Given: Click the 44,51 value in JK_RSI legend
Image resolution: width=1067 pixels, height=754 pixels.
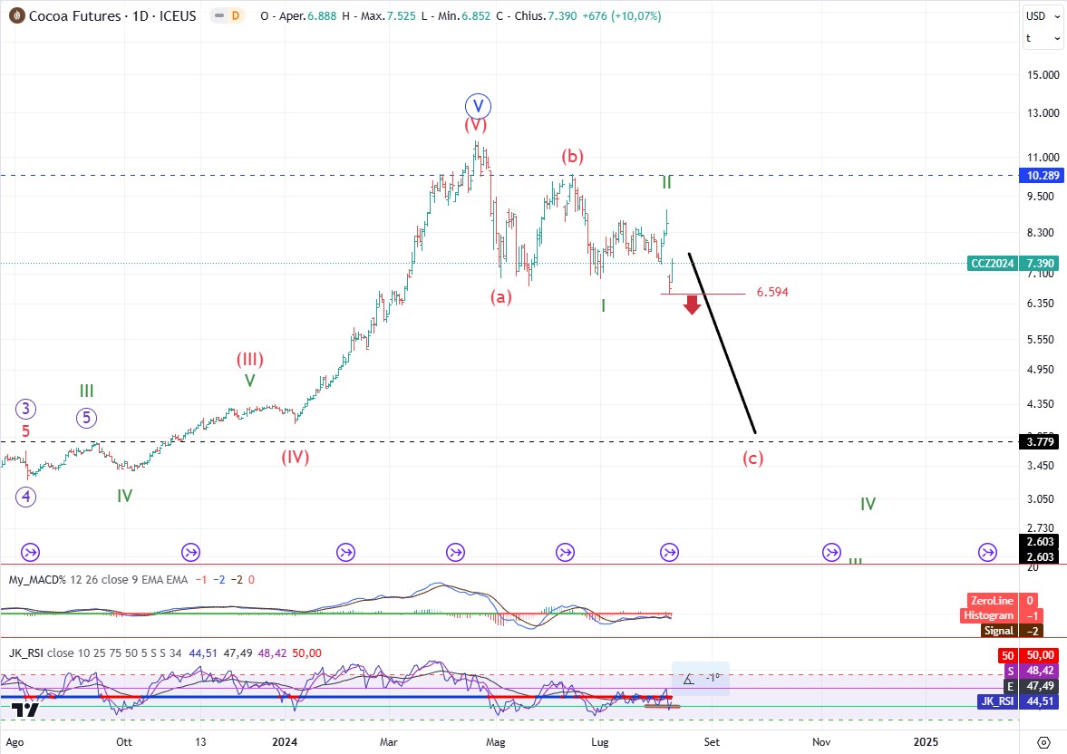Looking at the screenshot, I should [203, 653].
